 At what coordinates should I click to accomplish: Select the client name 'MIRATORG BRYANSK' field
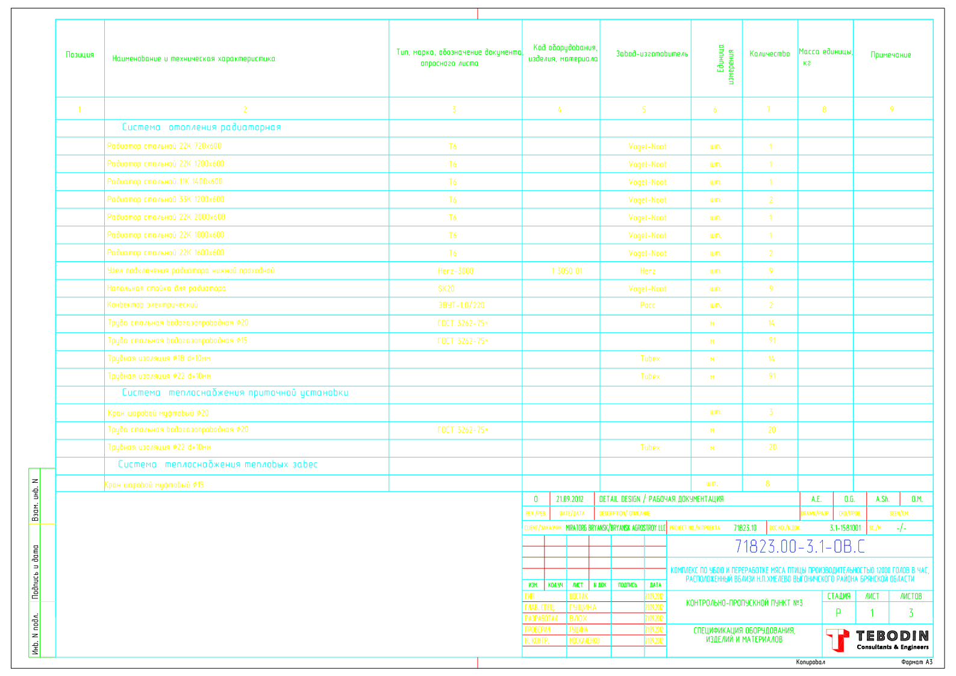[x=615, y=528]
